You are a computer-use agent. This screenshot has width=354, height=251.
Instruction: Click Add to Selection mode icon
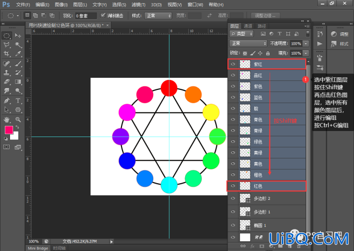[x=35, y=16]
